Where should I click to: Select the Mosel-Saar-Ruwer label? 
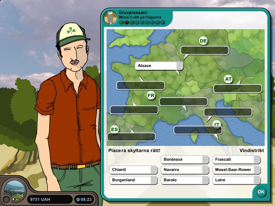click(236, 170)
